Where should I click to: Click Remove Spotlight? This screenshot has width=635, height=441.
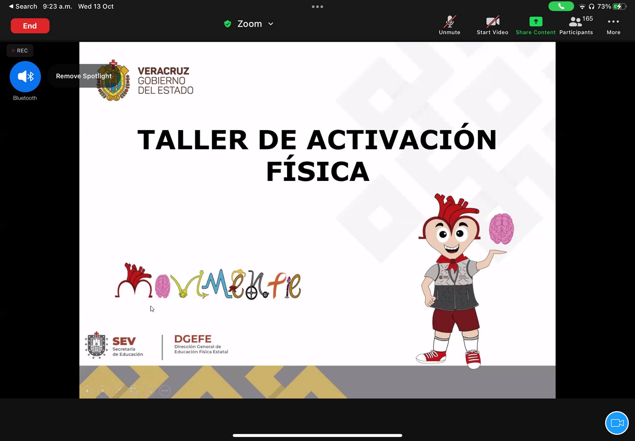[x=84, y=76]
